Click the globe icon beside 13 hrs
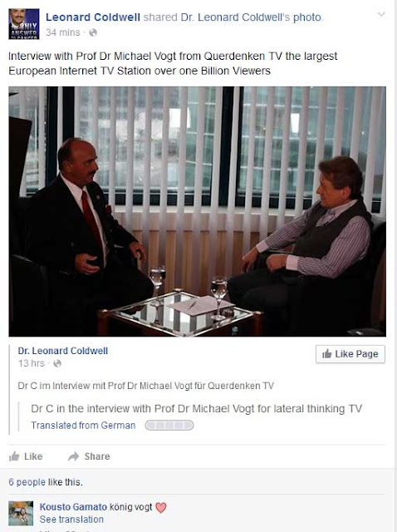Viewport: 397px width, 532px height. tap(57, 363)
